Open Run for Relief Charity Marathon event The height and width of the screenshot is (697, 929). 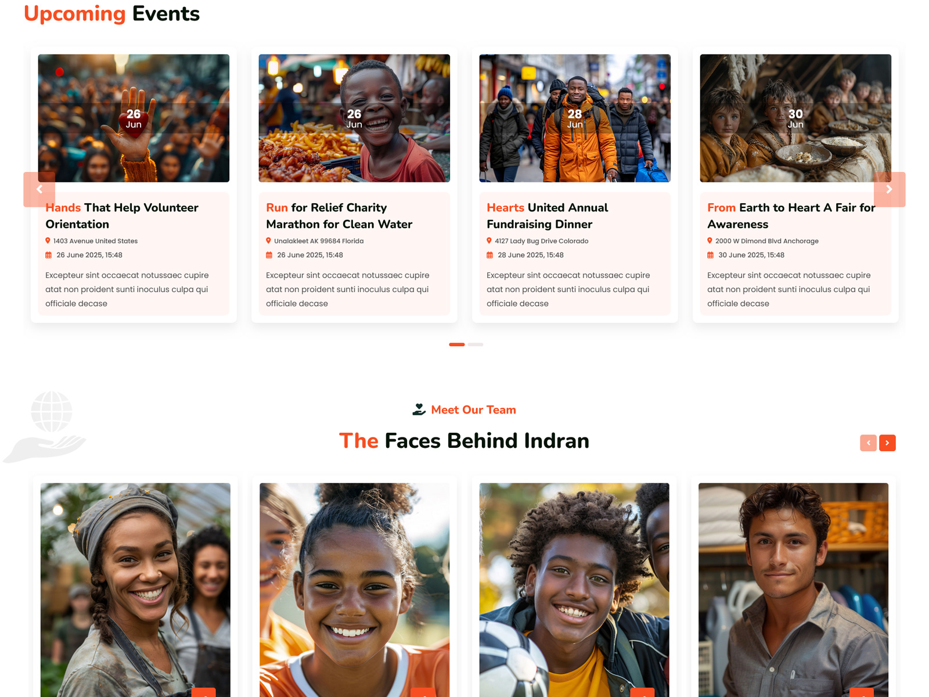[x=339, y=215]
